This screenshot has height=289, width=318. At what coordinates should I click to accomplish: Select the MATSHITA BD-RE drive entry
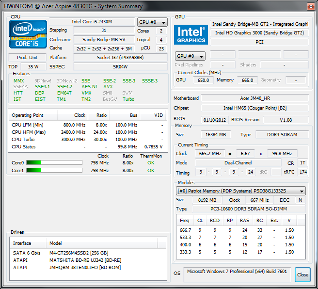[x=85, y=260]
